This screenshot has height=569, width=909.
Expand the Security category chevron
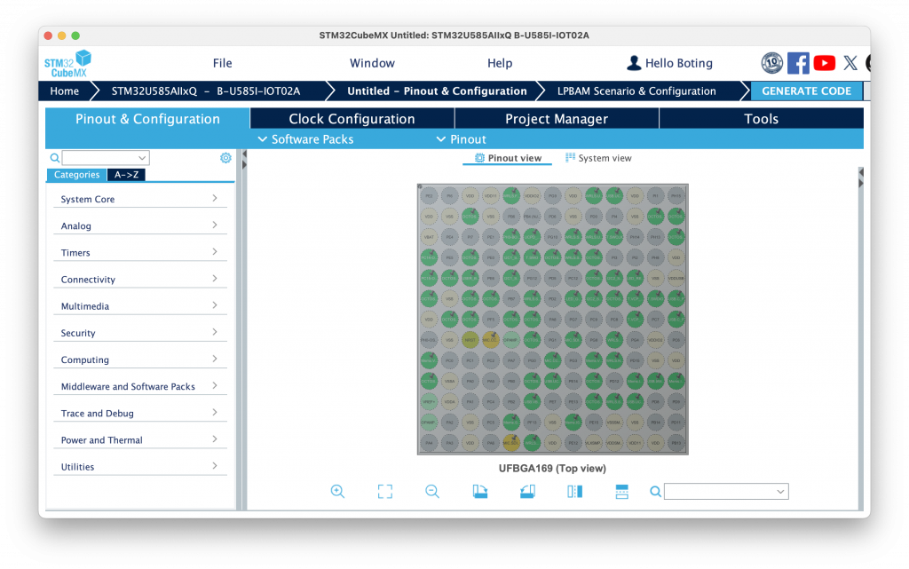pyautogui.click(x=215, y=331)
